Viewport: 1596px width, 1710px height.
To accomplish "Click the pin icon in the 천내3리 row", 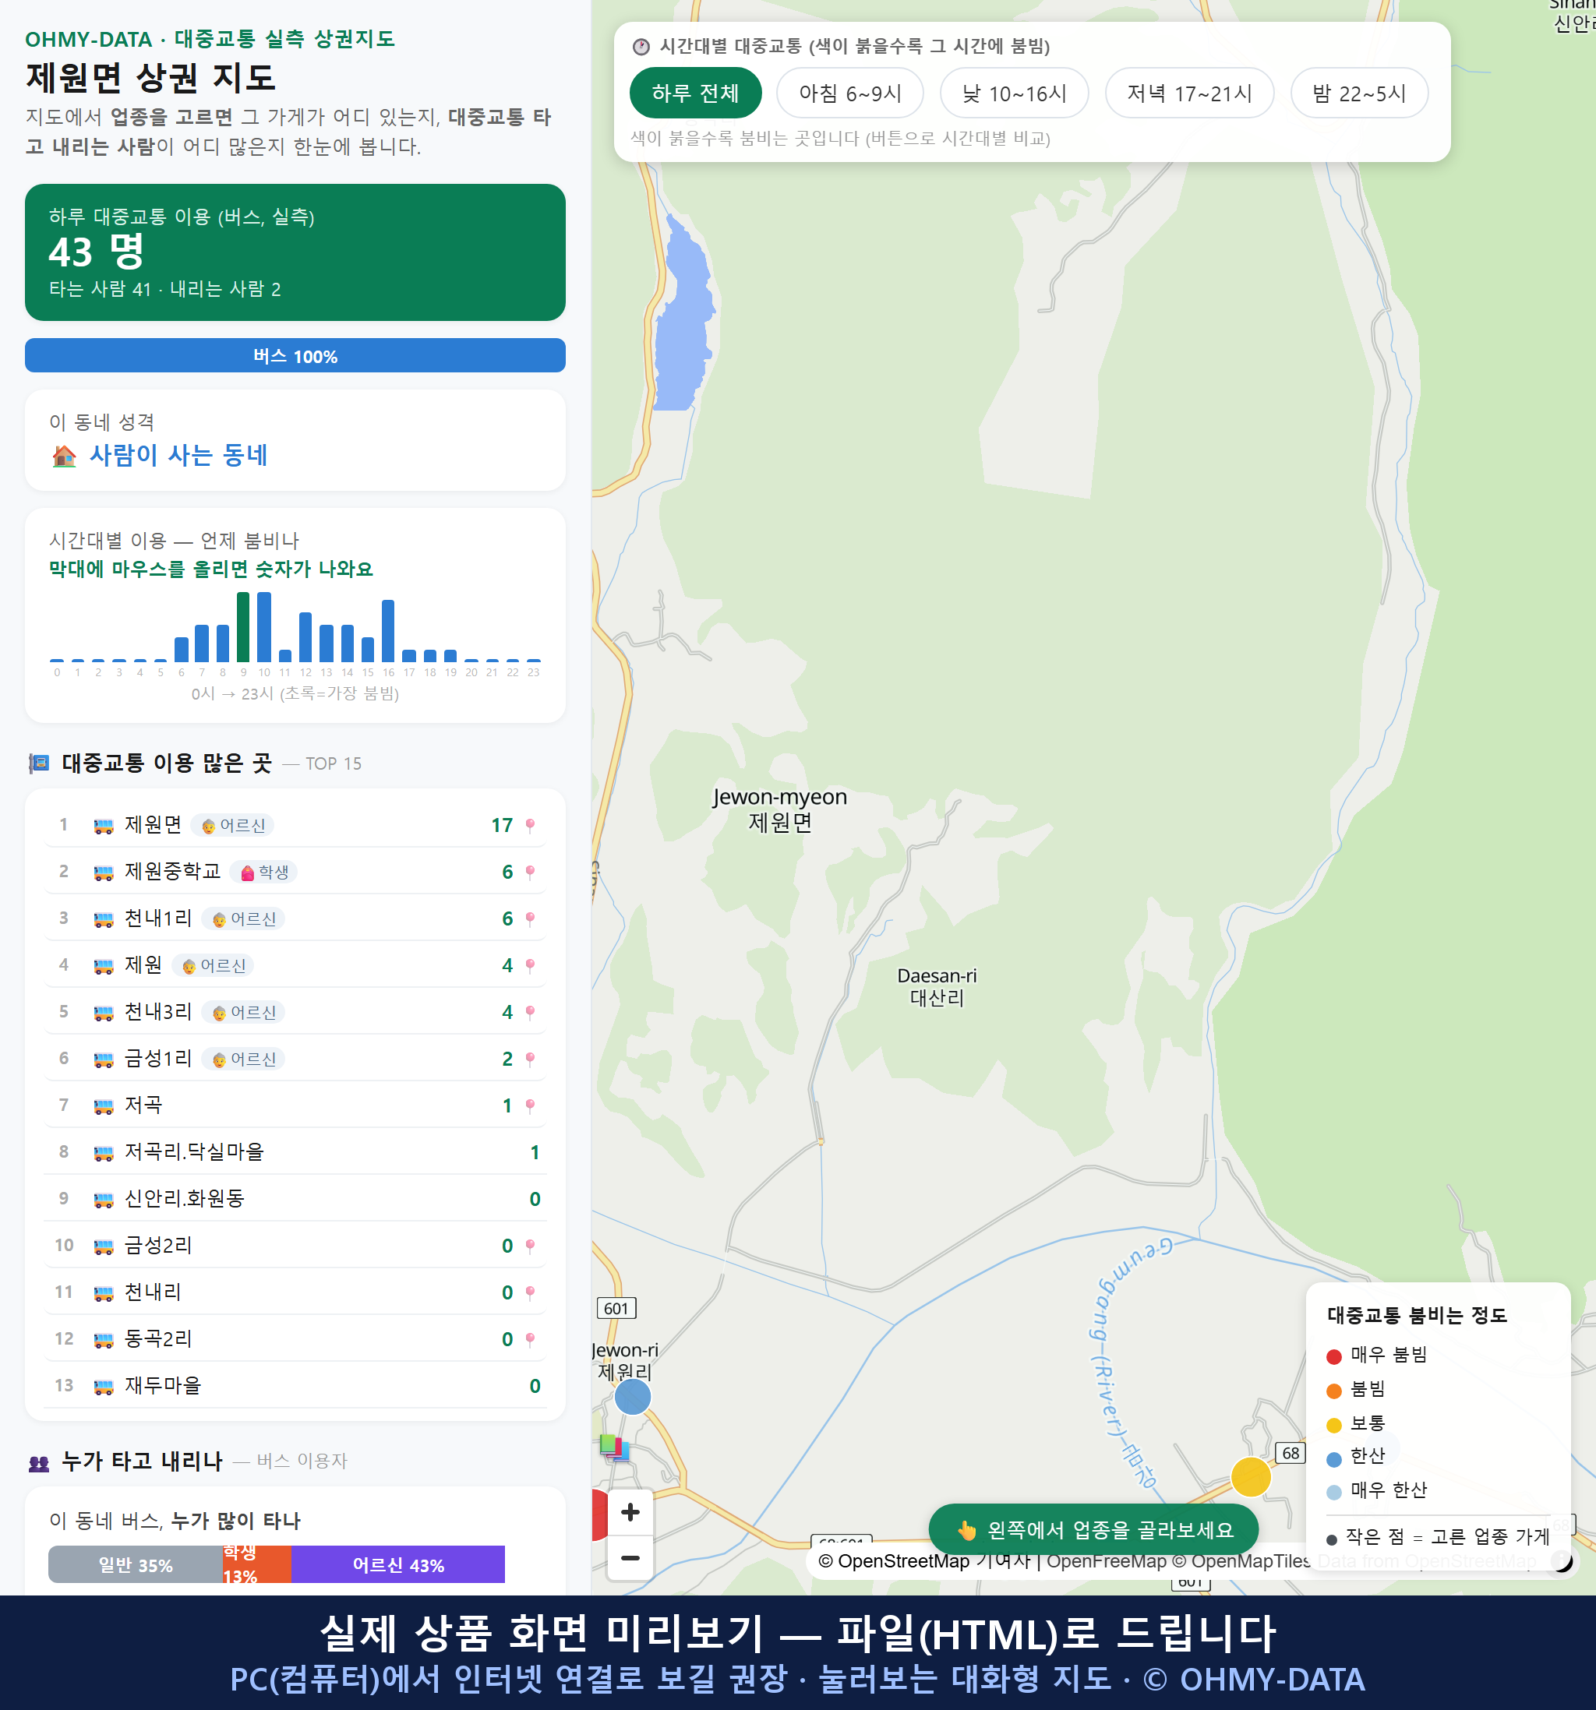I will (530, 1013).
